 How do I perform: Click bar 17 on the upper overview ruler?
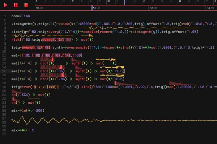pyautogui.click(x=73, y=1)
